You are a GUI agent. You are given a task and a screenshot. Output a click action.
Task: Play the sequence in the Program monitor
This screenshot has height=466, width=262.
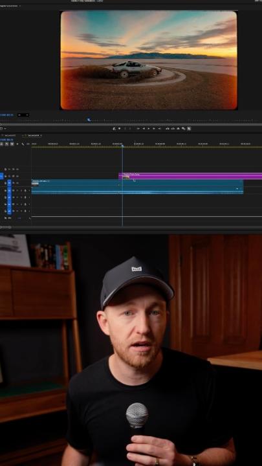pyautogui.click(x=149, y=128)
